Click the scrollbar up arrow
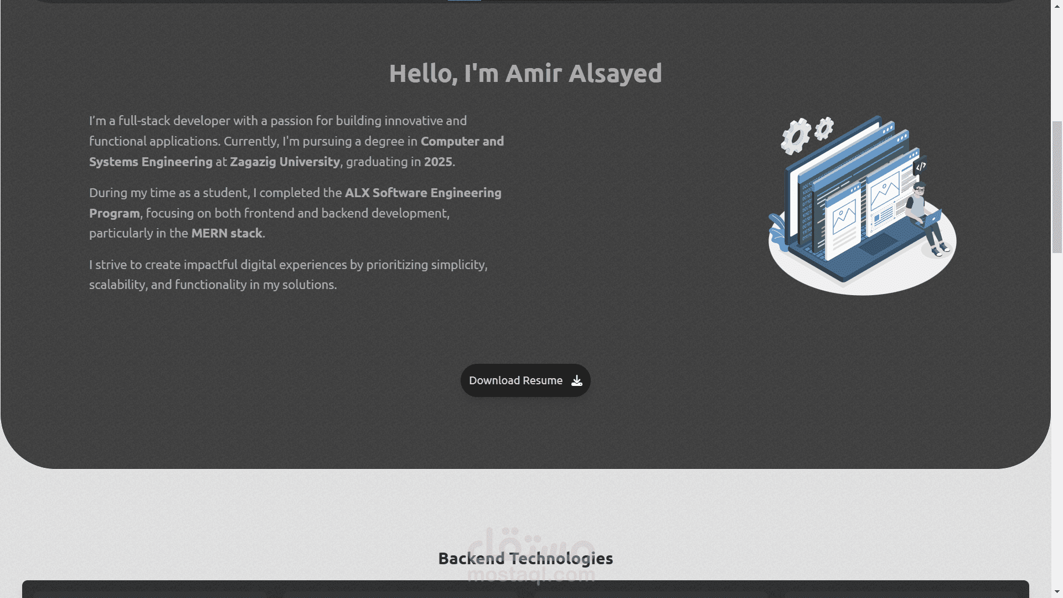Screen dimensions: 1063x598 [1057, 5]
